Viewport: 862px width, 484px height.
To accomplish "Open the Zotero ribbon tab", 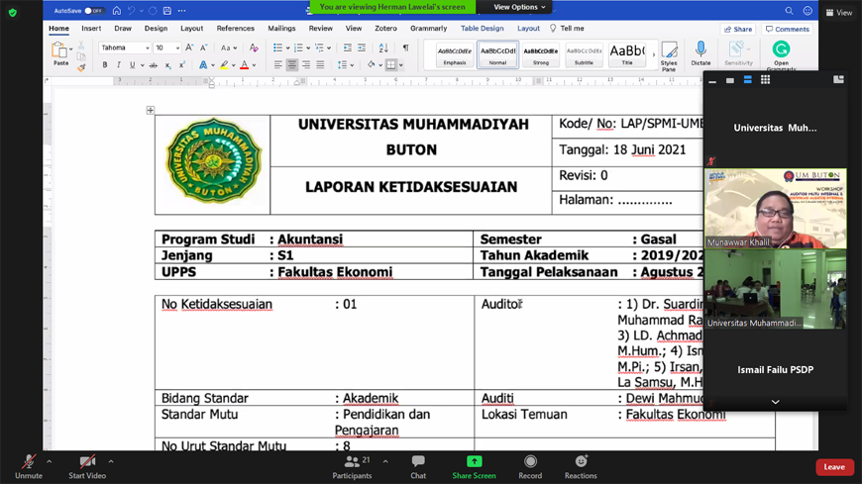I will pos(386,28).
